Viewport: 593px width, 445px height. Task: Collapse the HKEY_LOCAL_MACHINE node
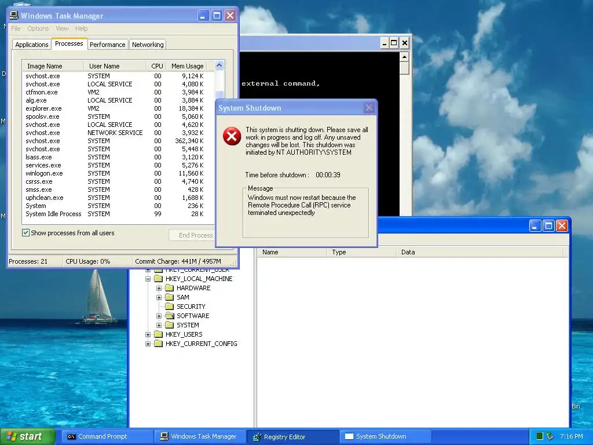click(x=148, y=279)
